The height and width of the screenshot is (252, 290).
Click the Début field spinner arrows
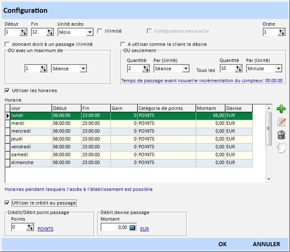tap(23, 32)
